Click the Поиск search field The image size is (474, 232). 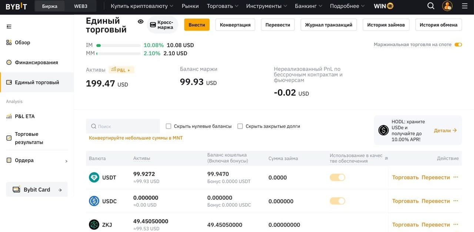tap(123, 126)
